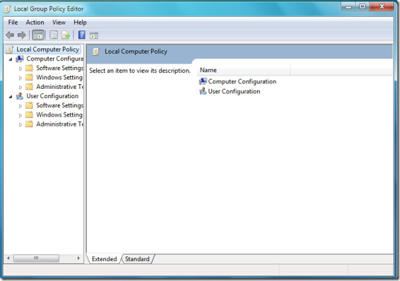Collapse the Computer Configuration tree node
Viewport: 400px width, 281px height.
tap(11, 60)
